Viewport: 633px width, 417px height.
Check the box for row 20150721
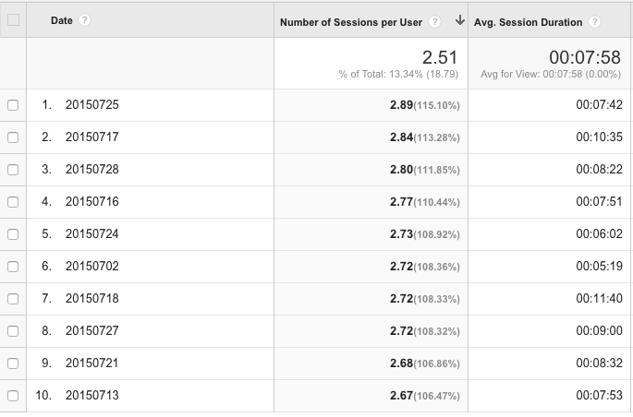[13, 363]
